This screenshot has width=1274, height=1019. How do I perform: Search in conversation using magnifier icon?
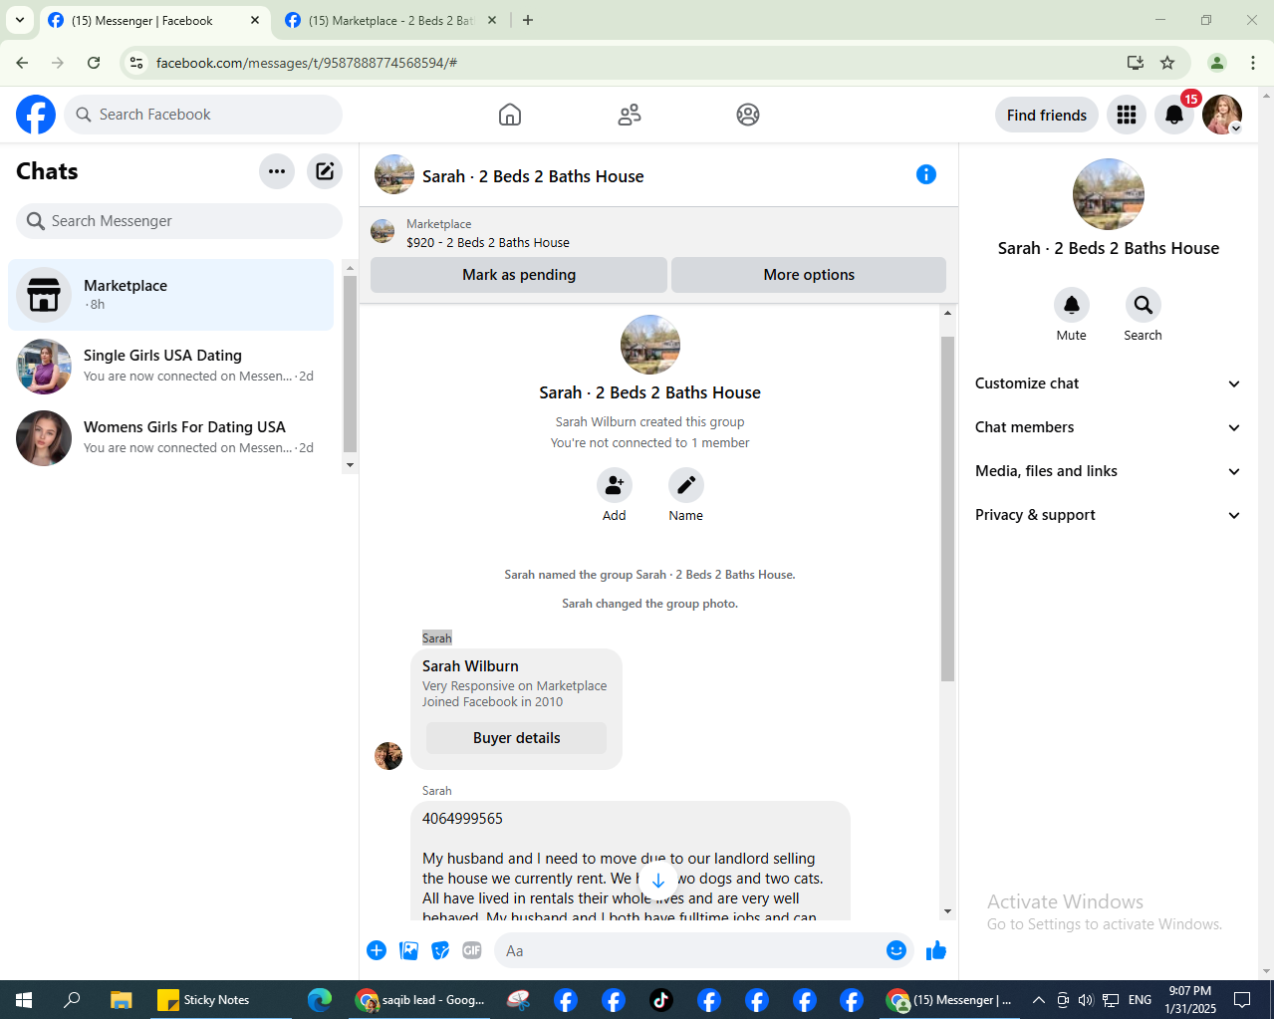[x=1144, y=305]
